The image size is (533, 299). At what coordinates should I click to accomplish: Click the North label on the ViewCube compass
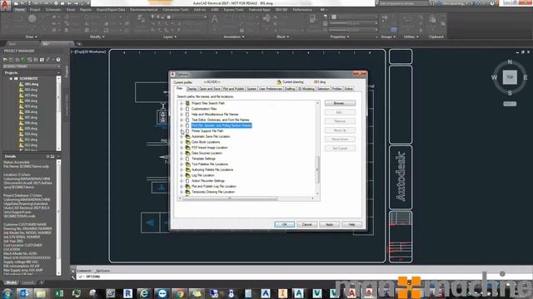pos(510,62)
